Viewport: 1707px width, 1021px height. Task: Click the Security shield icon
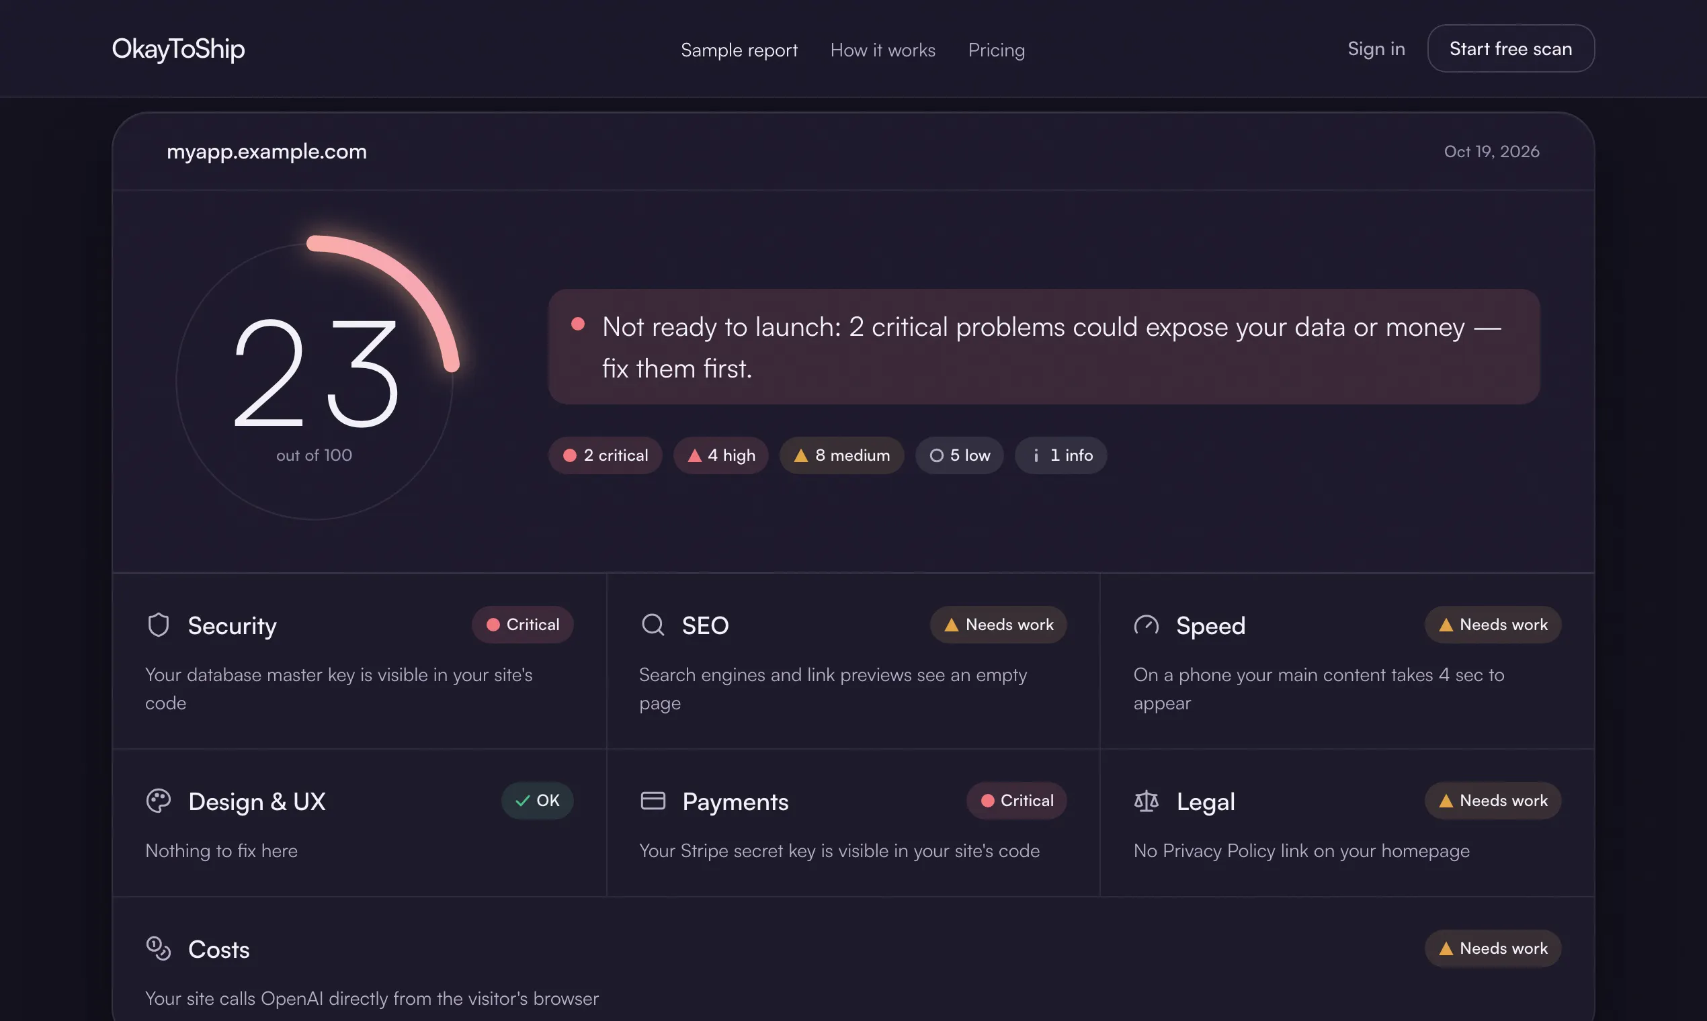pos(159,625)
